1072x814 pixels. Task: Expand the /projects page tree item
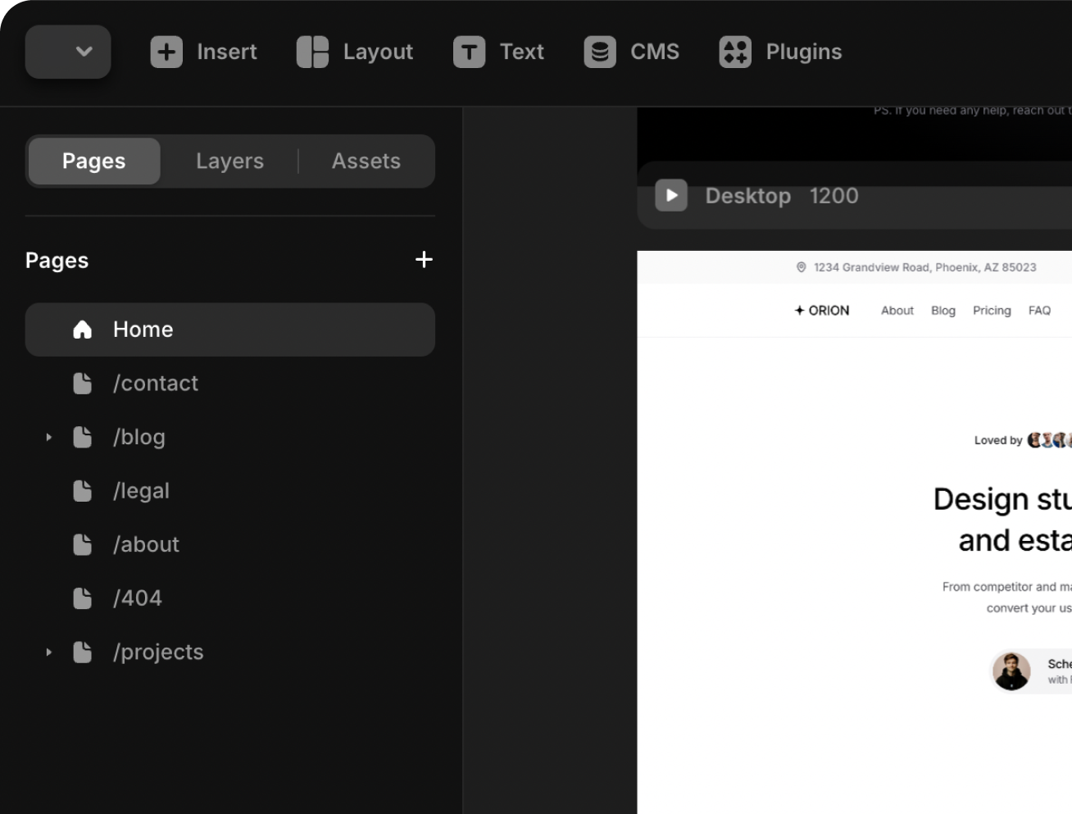click(x=48, y=652)
